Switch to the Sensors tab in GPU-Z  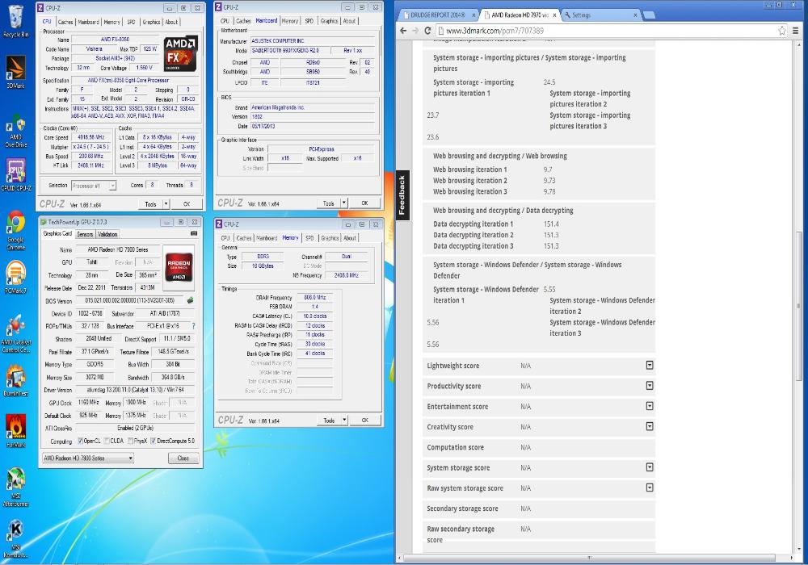tap(85, 234)
